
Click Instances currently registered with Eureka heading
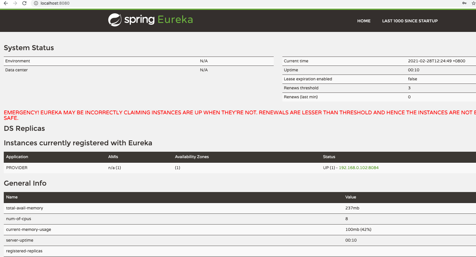[78, 143]
